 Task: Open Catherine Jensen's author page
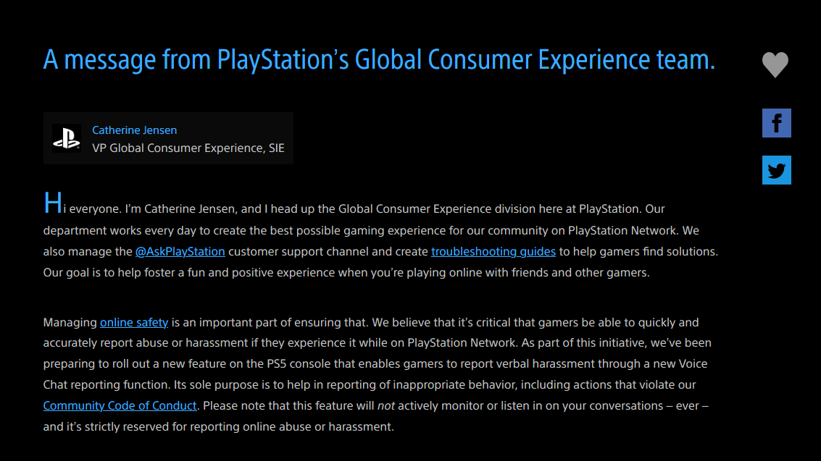(135, 130)
